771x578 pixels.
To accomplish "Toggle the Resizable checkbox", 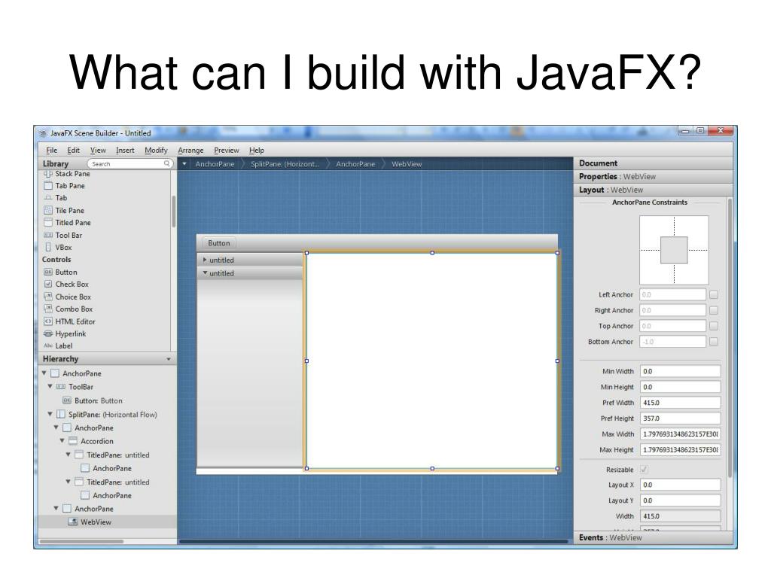I will [644, 470].
